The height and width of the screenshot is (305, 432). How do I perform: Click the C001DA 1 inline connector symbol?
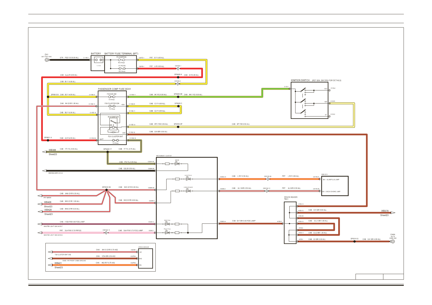(x=178, y=69)
